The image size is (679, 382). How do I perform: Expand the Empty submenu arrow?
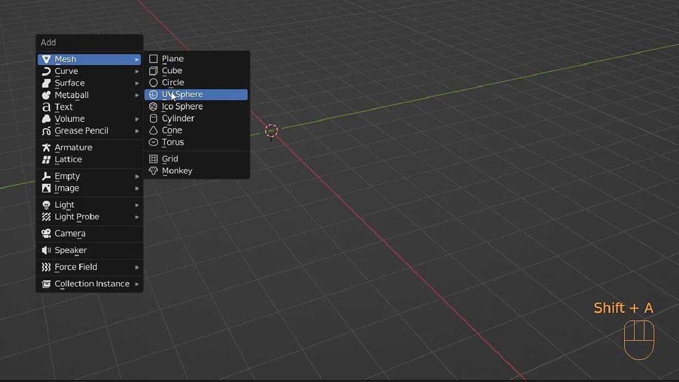click(137, 177)
